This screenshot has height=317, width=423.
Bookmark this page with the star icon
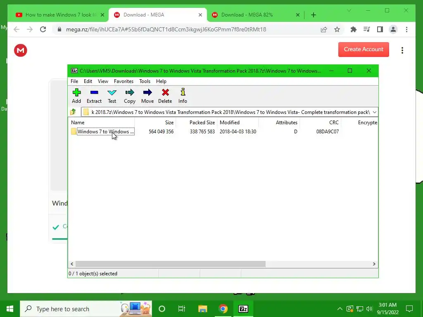[337, 29]
